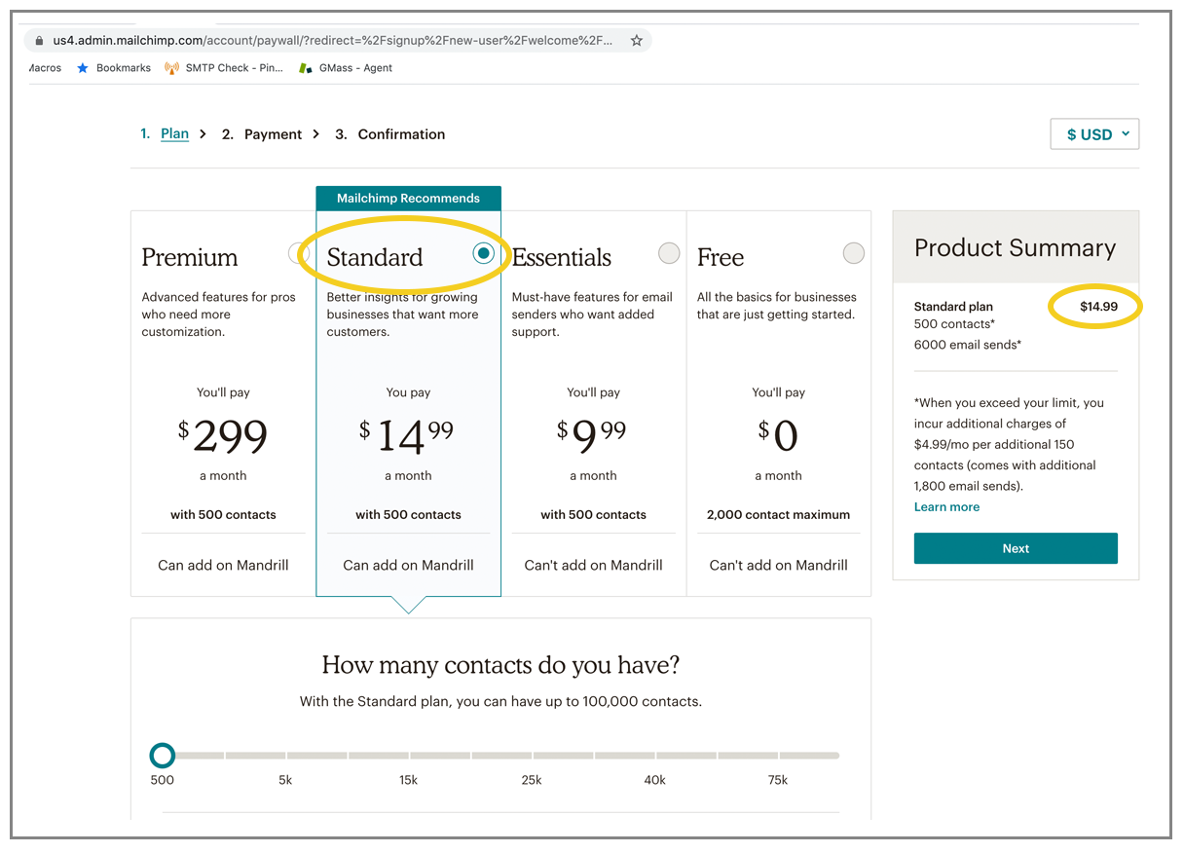Viewport: 1184px width, 853px height.
Task: Select the Free plan radio button
Action: (x=854, y=253)
